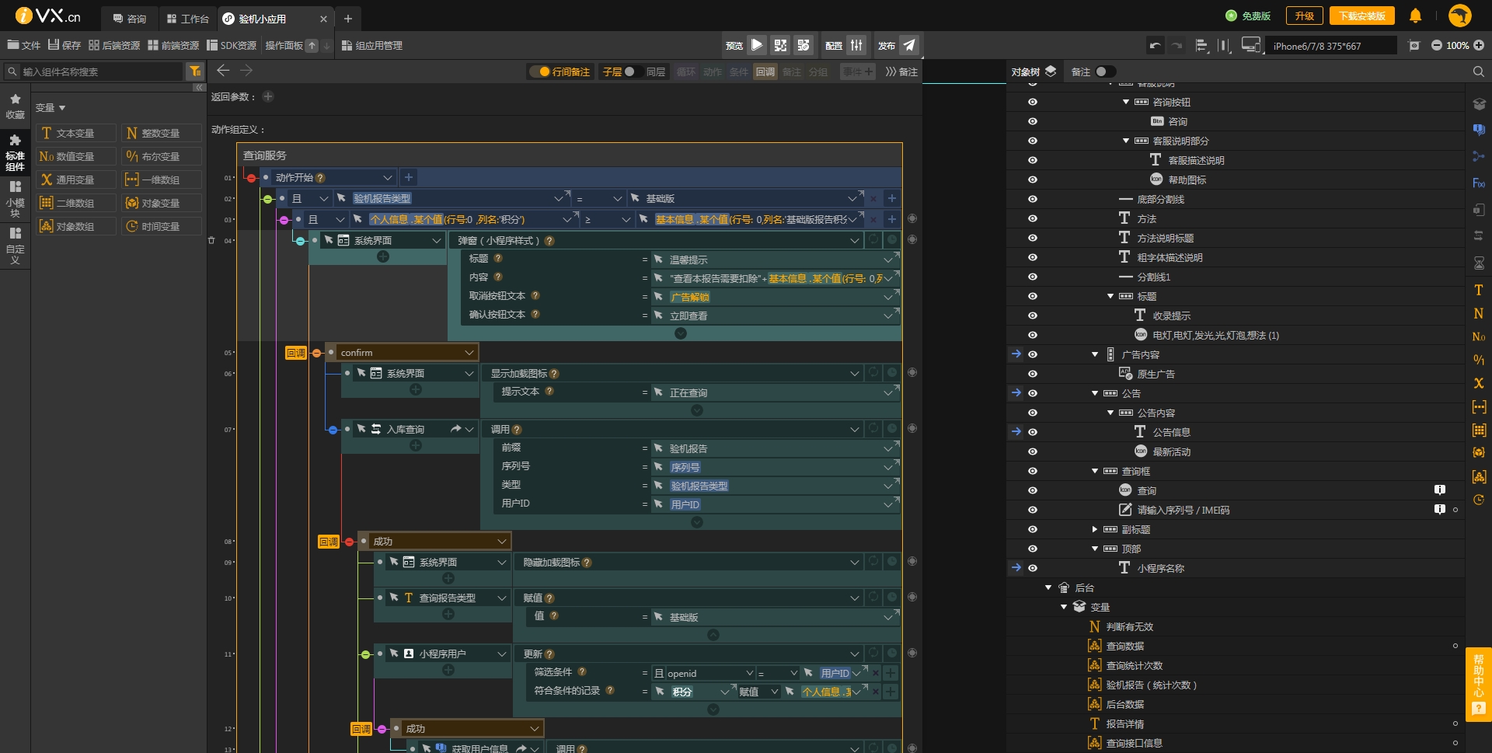Zoom out with the minus icon
The width and height of the screenshot is (1492, 753).
coord(1436,46)
